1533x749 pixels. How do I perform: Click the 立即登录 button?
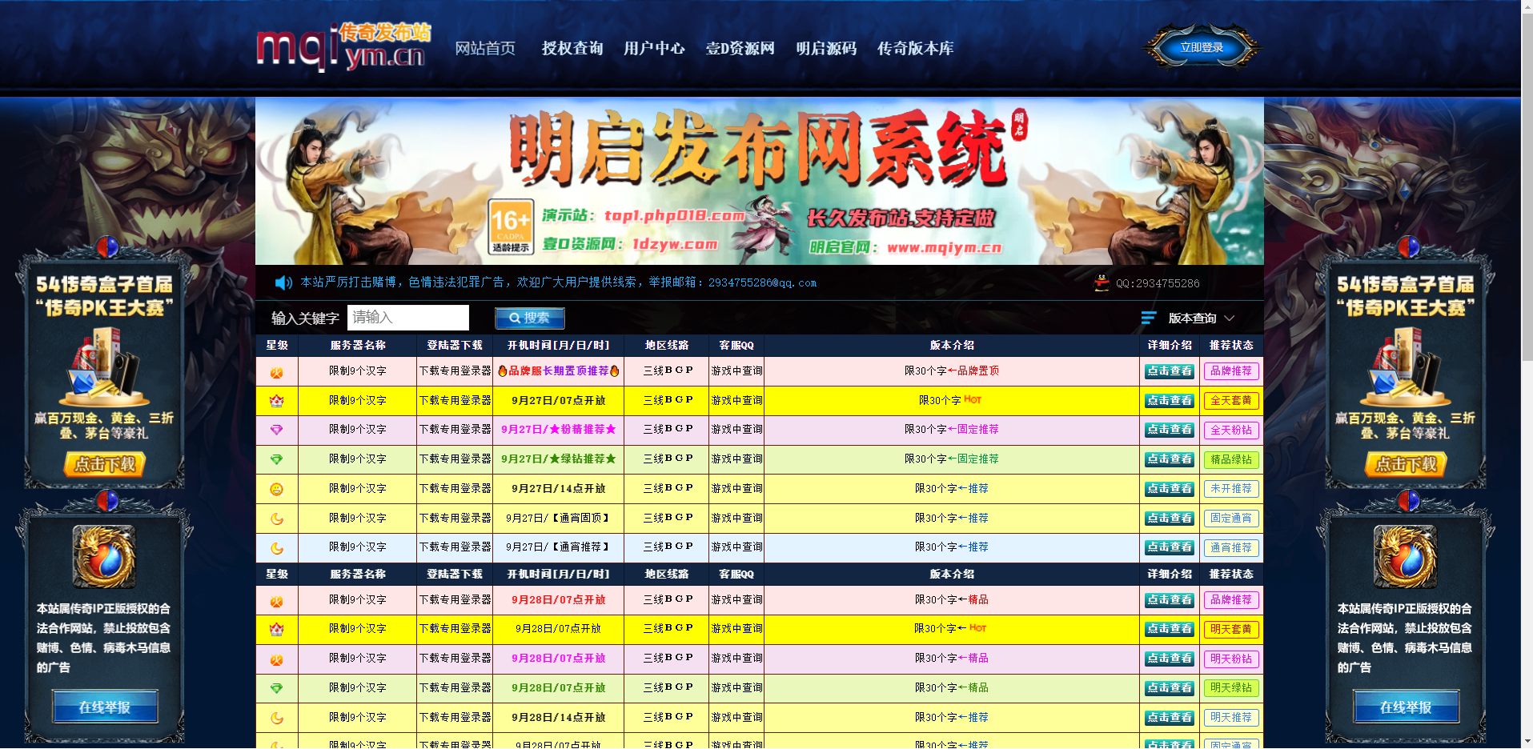coord(1202,48)
